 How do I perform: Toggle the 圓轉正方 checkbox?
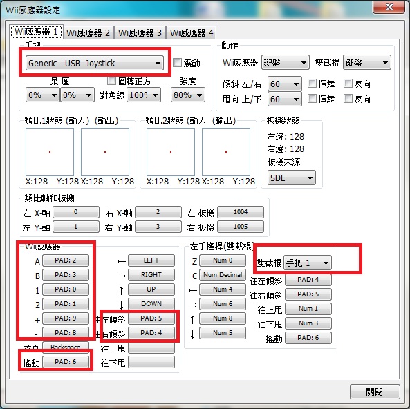pyautogui.click(x=111, y=81)
